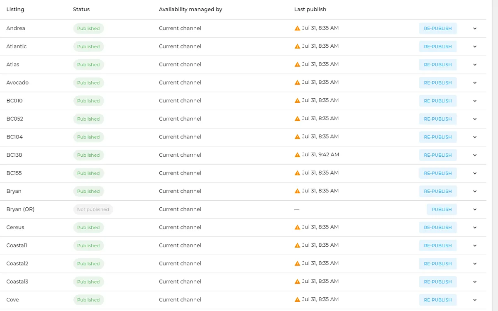Expand the Atlas listing row chevron

pos(475,65)
